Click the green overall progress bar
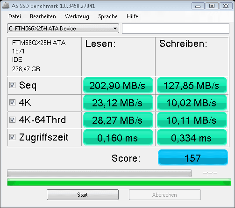235x208 pixels. (x=119, y=182)
